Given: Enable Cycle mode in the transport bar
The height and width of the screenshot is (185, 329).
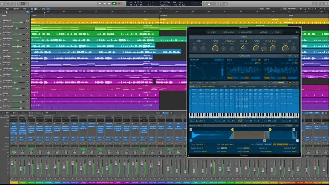Looking at the screenshot, I should point(124,3).
